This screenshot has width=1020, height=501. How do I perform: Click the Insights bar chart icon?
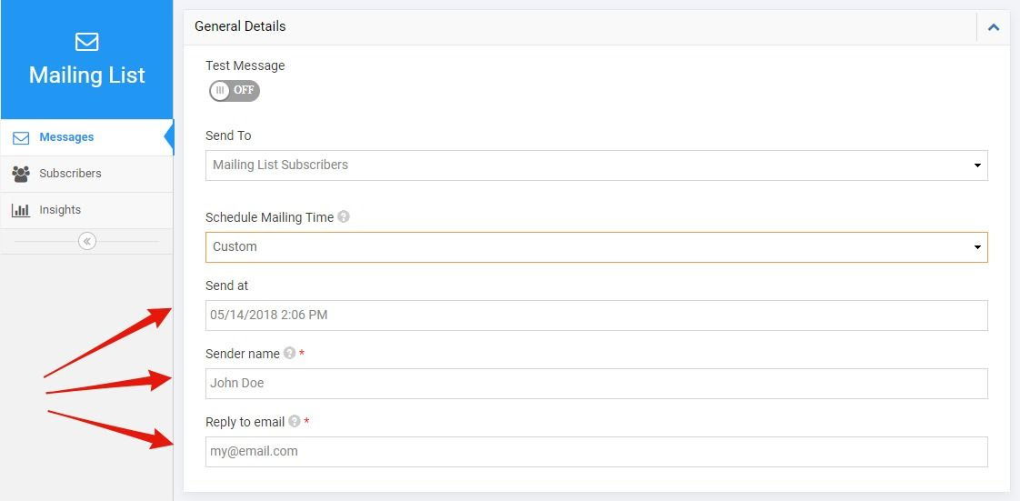coord(21,210)
